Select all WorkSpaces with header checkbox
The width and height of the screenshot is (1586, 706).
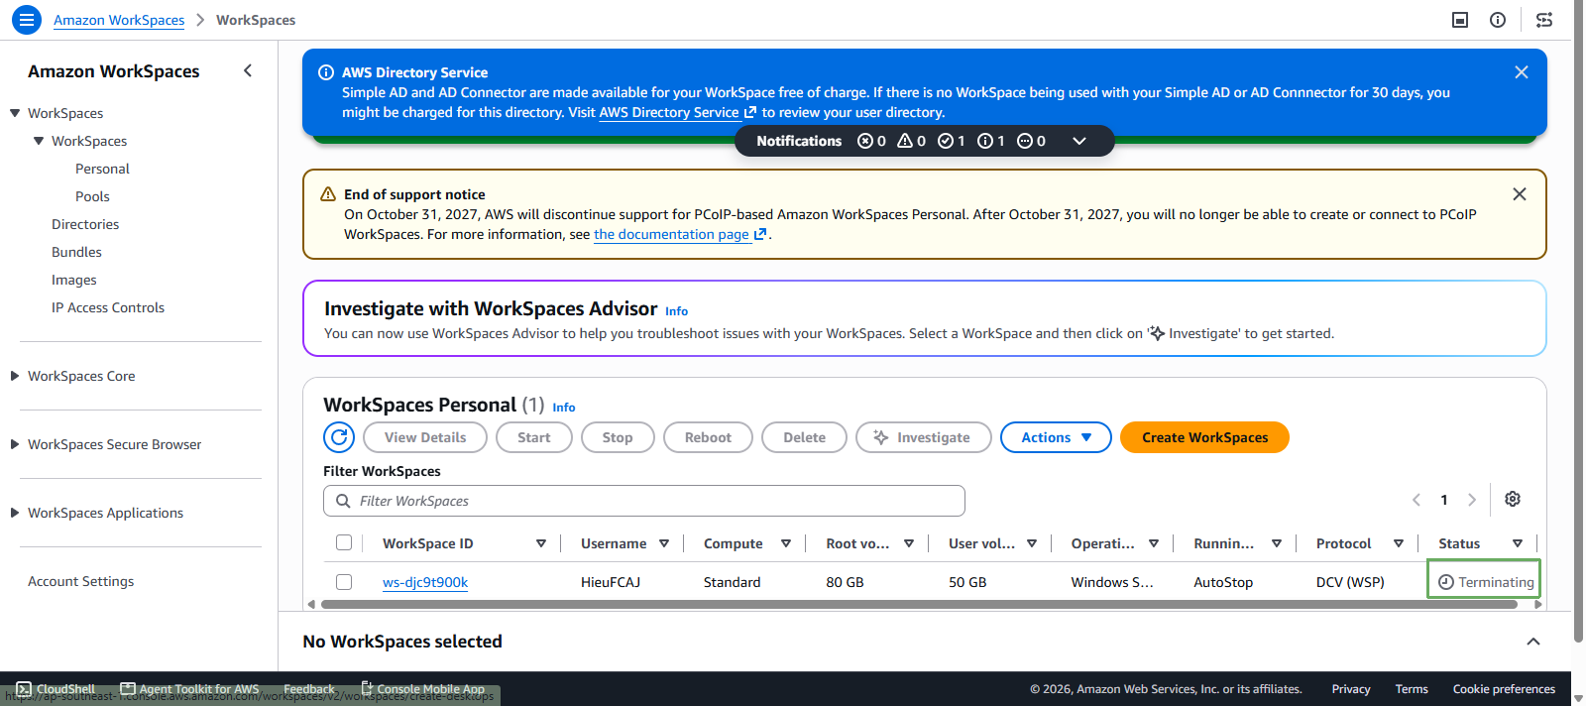(344, 542)
